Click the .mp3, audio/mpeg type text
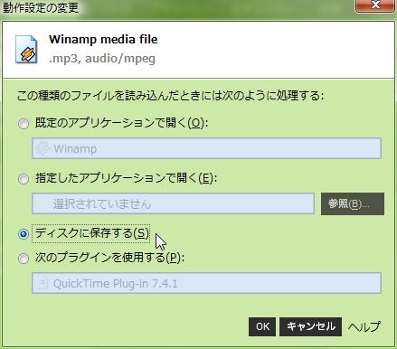Image resolution: width=397 pixels, height=349 pixels. 102,59
